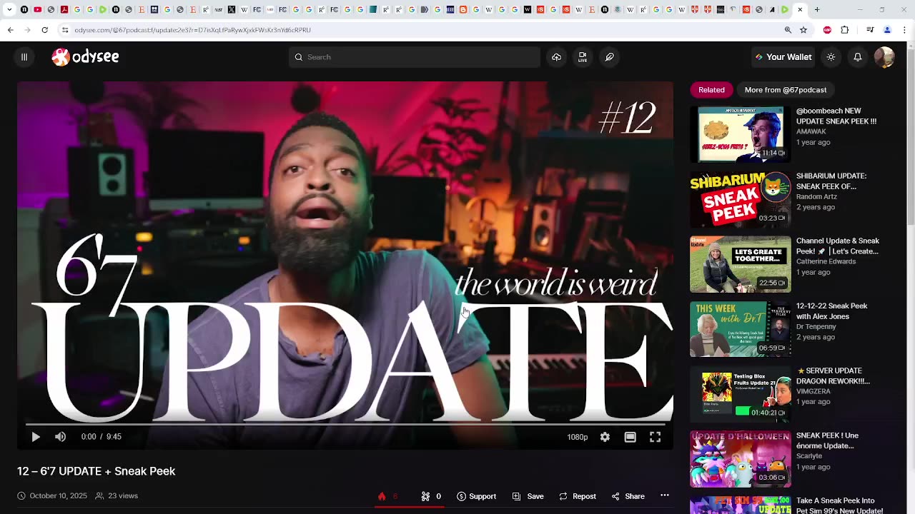Click the Go Live icon

click(x=583, y=57)
